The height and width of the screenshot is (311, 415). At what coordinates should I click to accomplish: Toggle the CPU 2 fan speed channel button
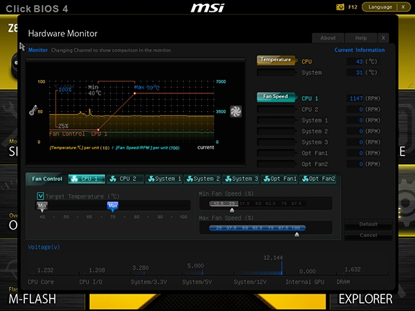(x=276, y=109)
